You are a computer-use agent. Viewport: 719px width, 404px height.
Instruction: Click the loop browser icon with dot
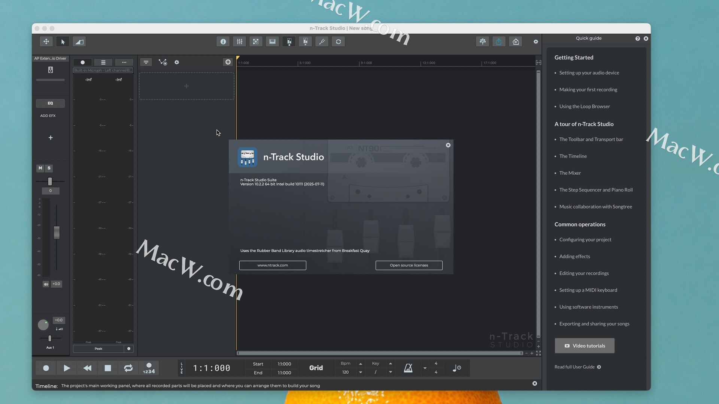coord(289,42)
